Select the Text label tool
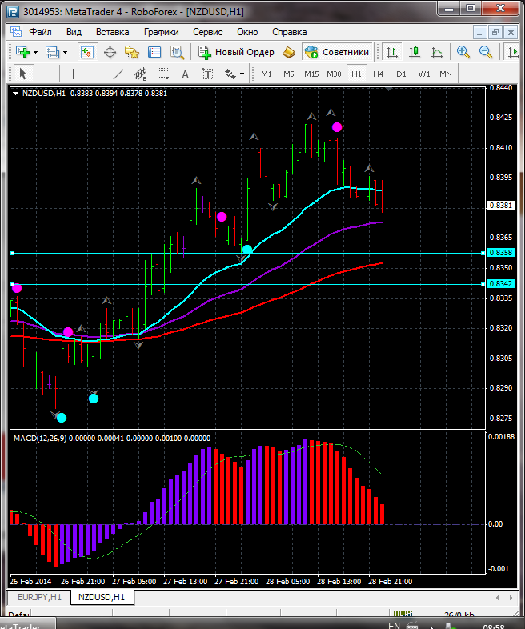Viewport: 525px width, 629px height. pyautogui.click(x=186, y=74)
